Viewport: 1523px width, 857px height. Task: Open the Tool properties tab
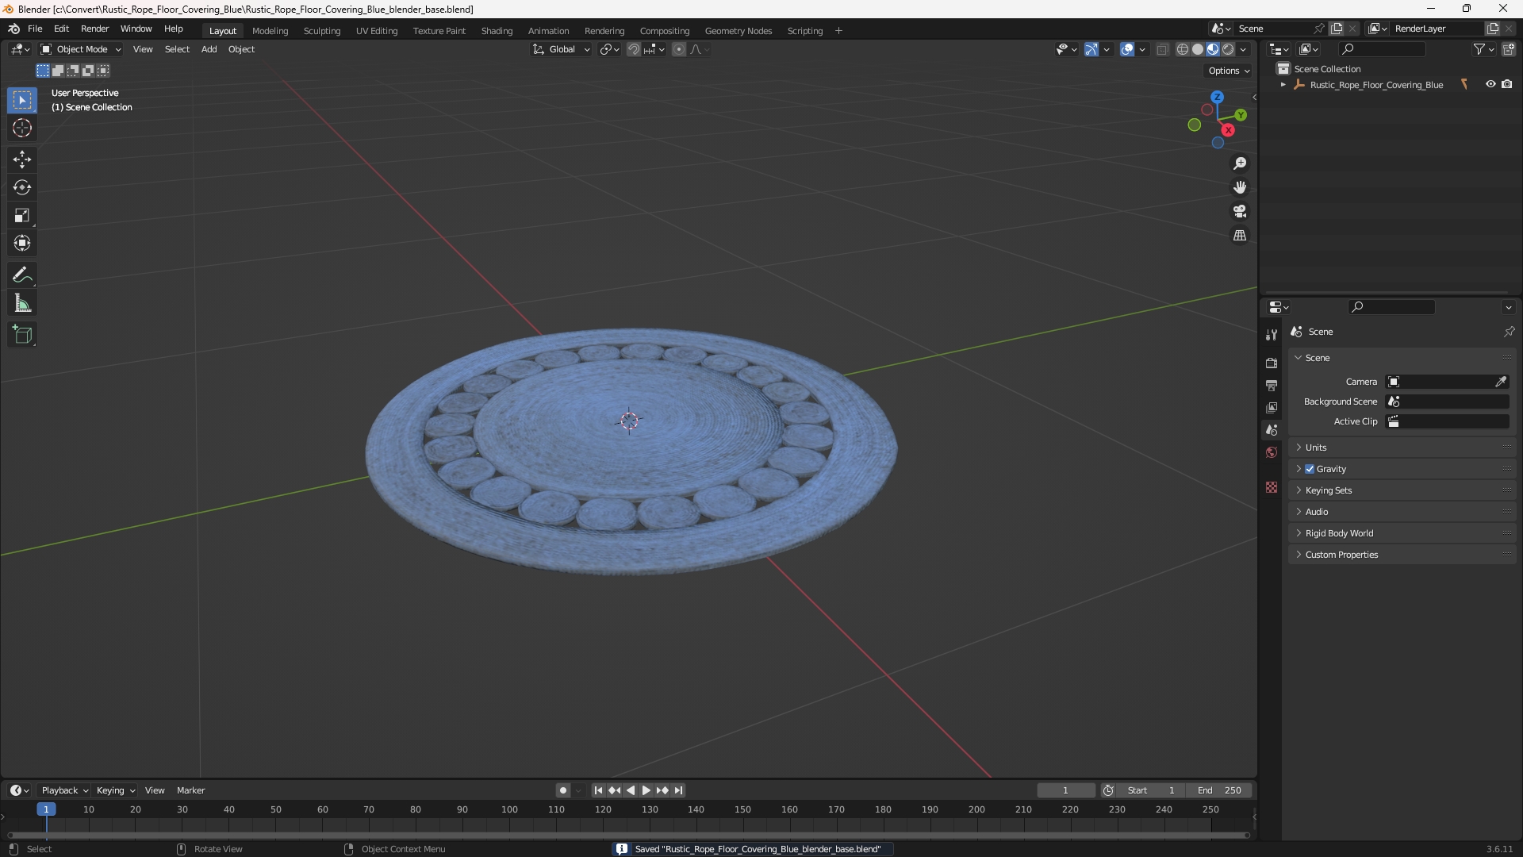[1272, 335]
